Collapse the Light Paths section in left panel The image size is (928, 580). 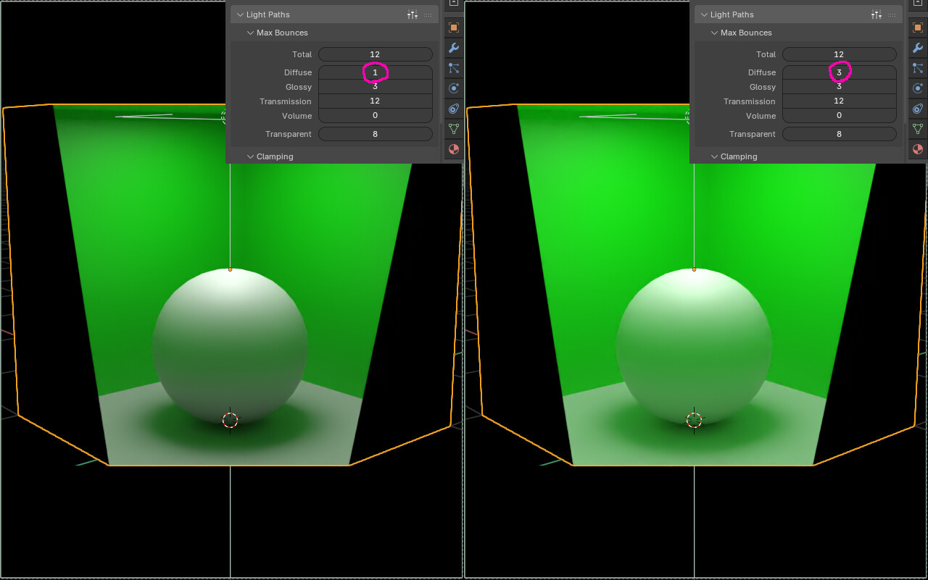pyautogui.click(x=240, y=14)
